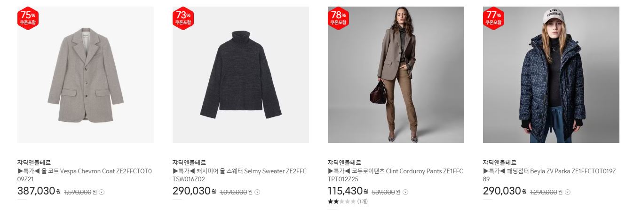Click the Selmy Sweater title link
Screen dimensions: 626x217
click(240, 175)
